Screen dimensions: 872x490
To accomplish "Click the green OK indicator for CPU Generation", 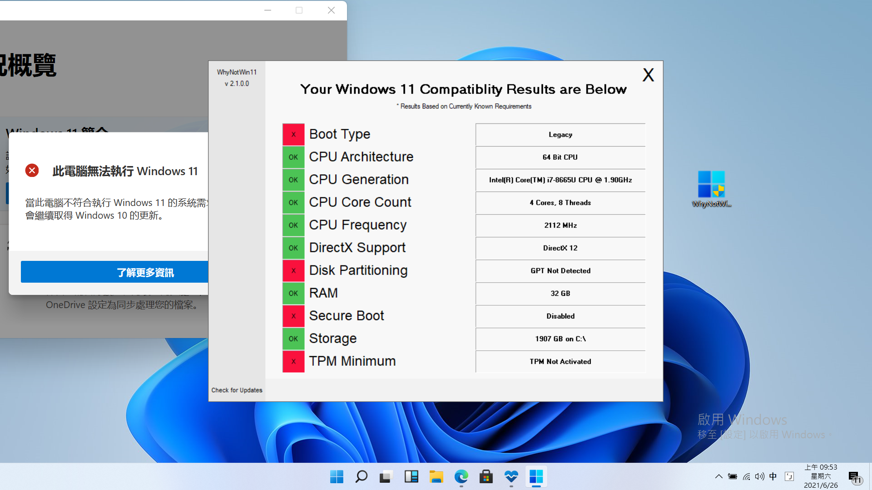I will point(293,180).
